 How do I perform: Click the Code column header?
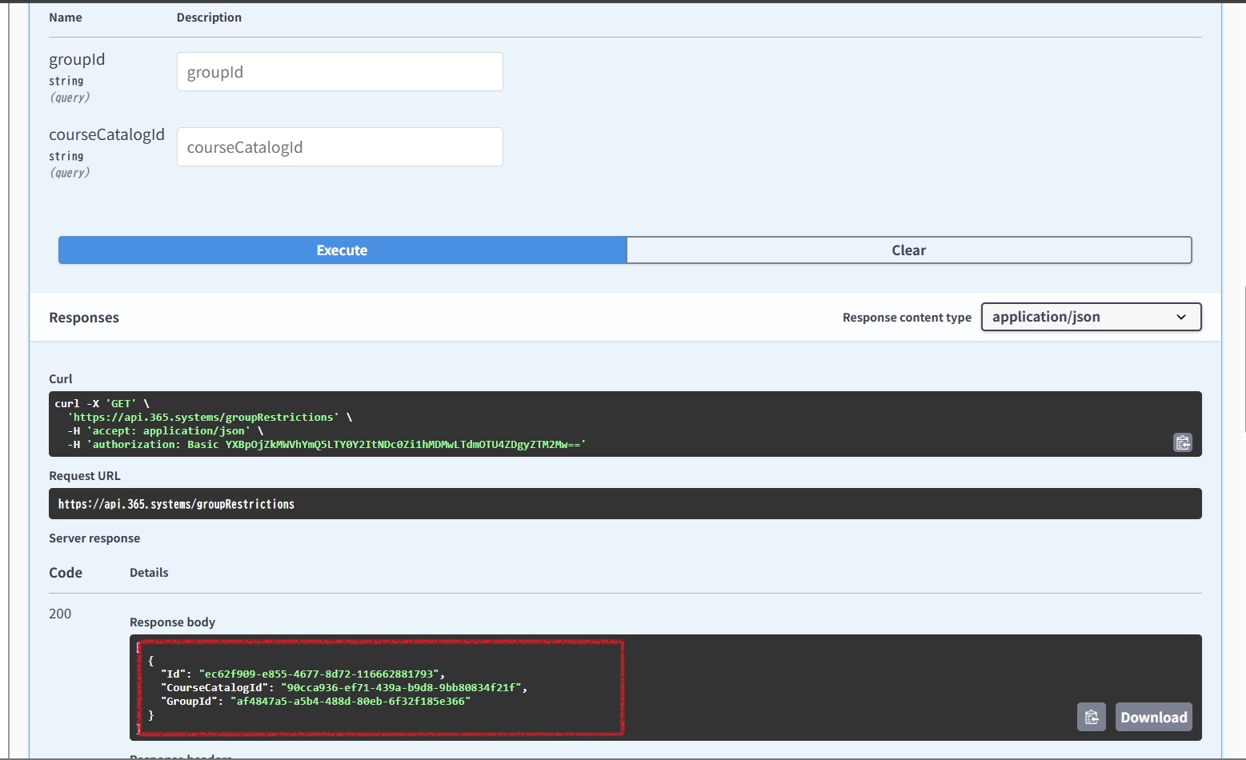pyautogui.click(x=66, y=573)
